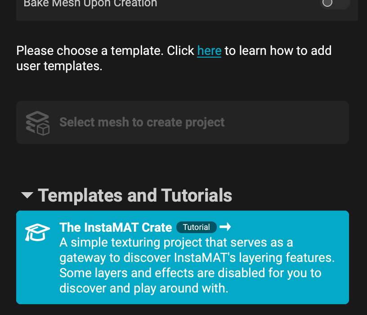Click the "Please choose a template." sentence
Screen dimensions: 367x315
[90, 50]
